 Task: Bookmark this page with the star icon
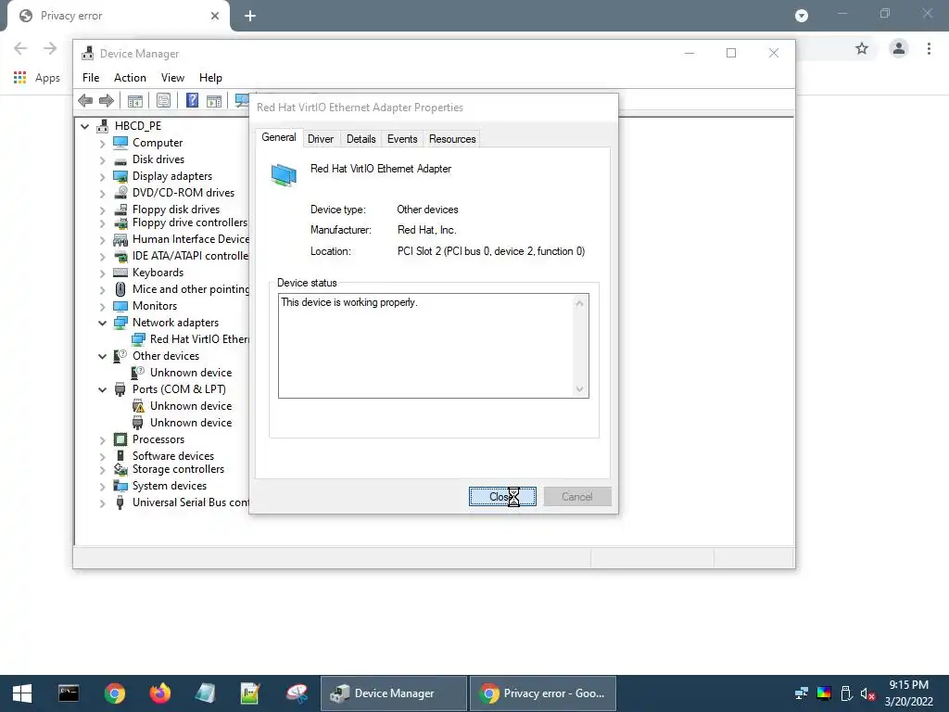coord(862,48)
